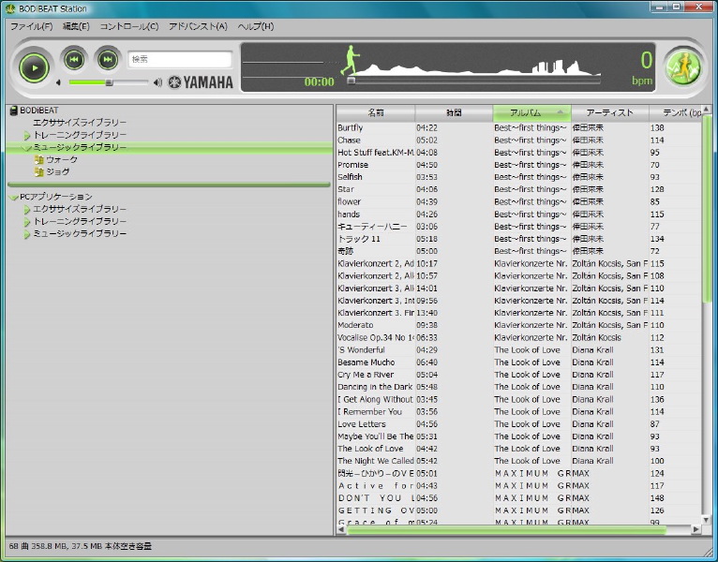Open the アドバンスト(A) menu

[198, 26]
